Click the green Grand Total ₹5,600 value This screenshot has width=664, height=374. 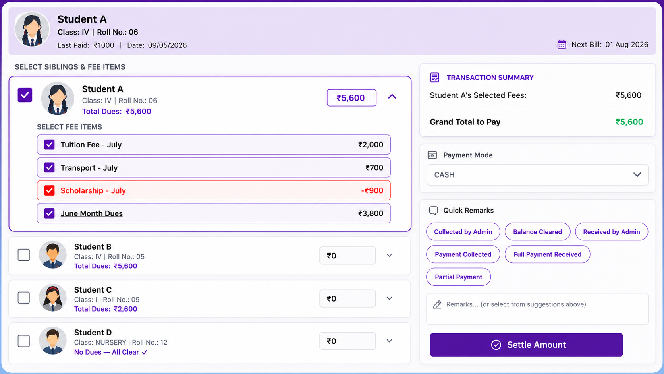pyautogui.click(x=629, y=122)
